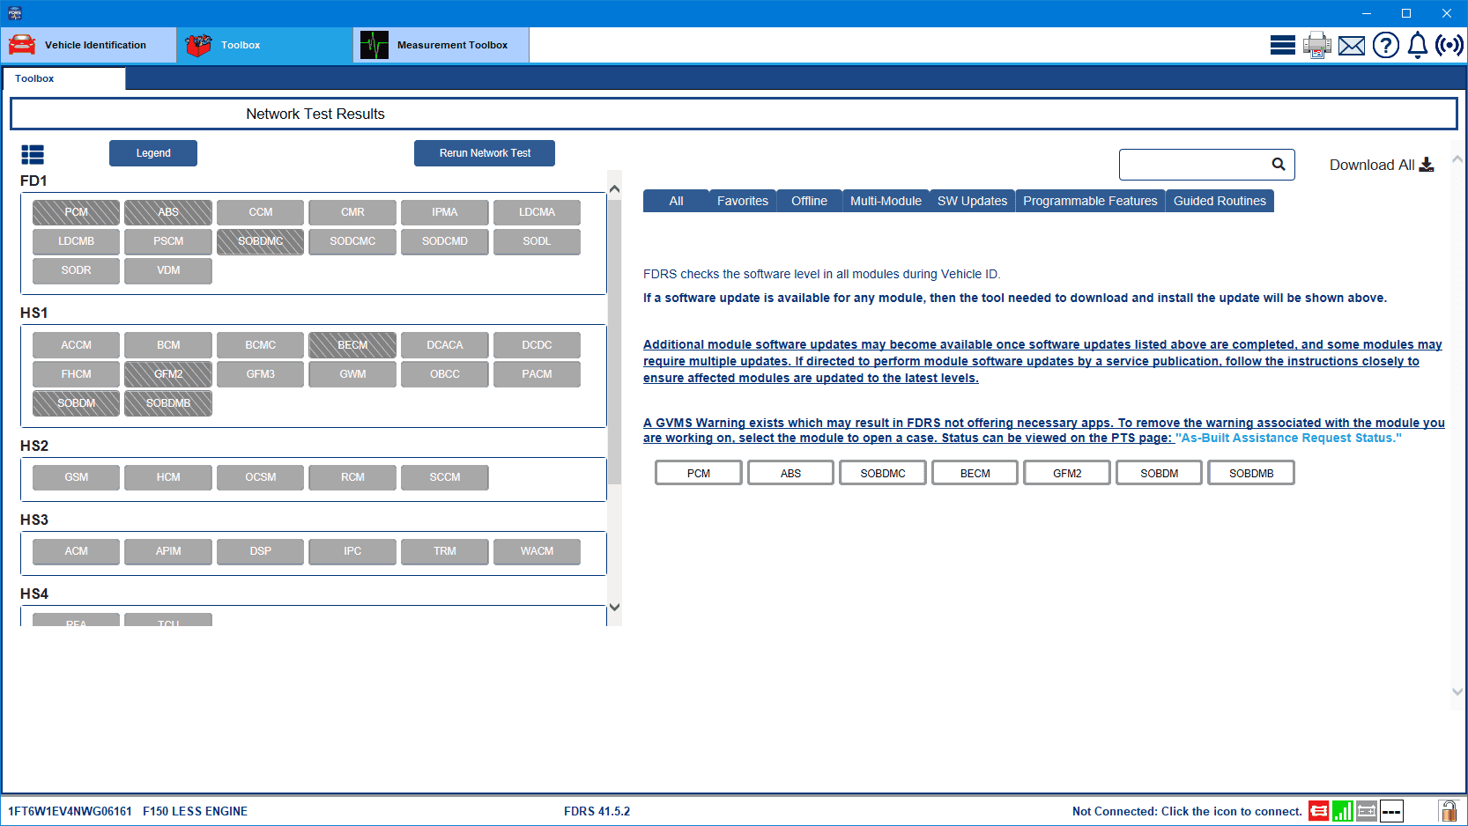1468x826 pixels.
Task: Click the battery voltage status icon
Action: tap(1367, 811)
